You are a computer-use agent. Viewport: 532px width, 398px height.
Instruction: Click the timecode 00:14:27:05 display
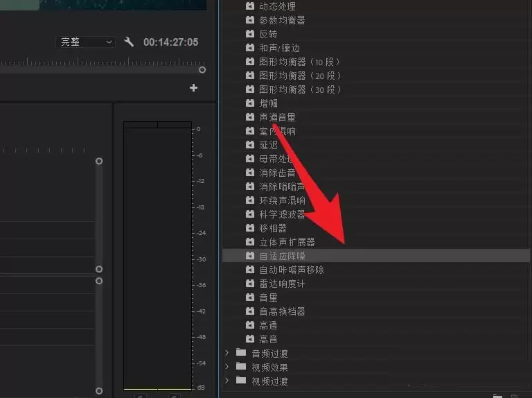point(170,42)
